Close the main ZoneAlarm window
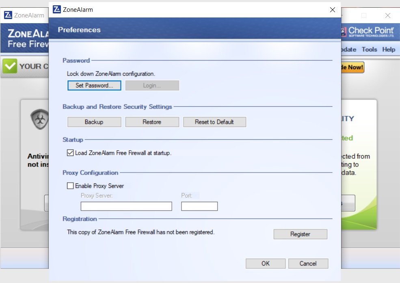The image size is (400, 283). click(x=388, y=15)
